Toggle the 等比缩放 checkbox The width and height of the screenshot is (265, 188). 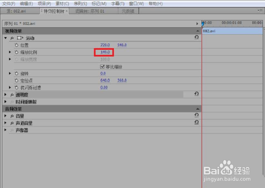click(102, 67)
